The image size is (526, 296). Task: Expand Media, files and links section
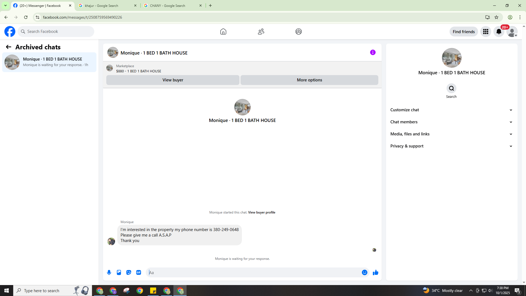[451, 134]
